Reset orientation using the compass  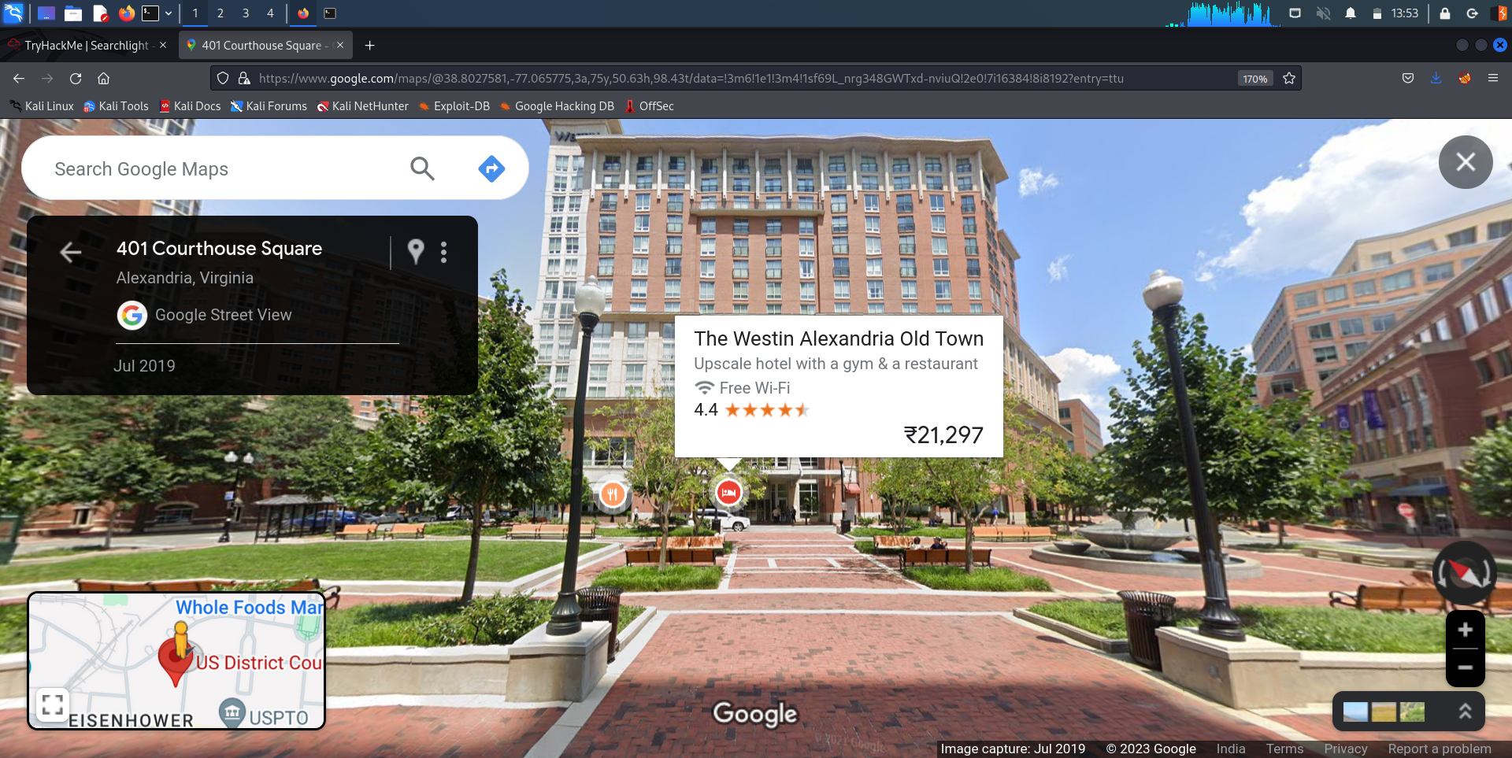pyautogui.click(x=1464, y=573)
